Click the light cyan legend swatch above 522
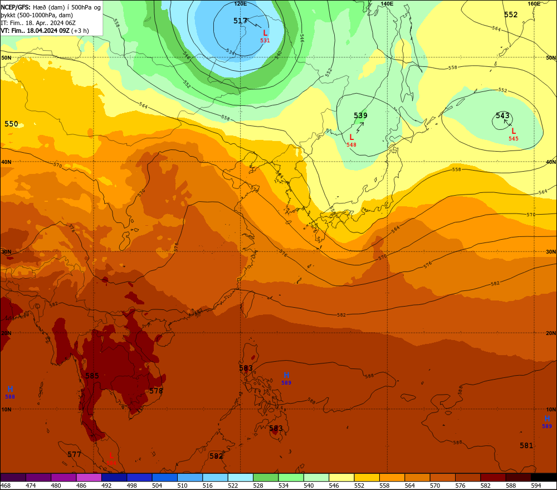 [241, 477]
